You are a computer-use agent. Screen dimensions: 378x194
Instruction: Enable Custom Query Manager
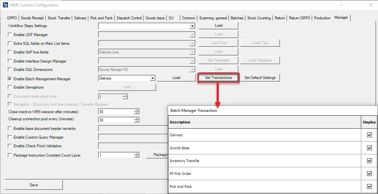pyautogui.click(x=10, y=137)
